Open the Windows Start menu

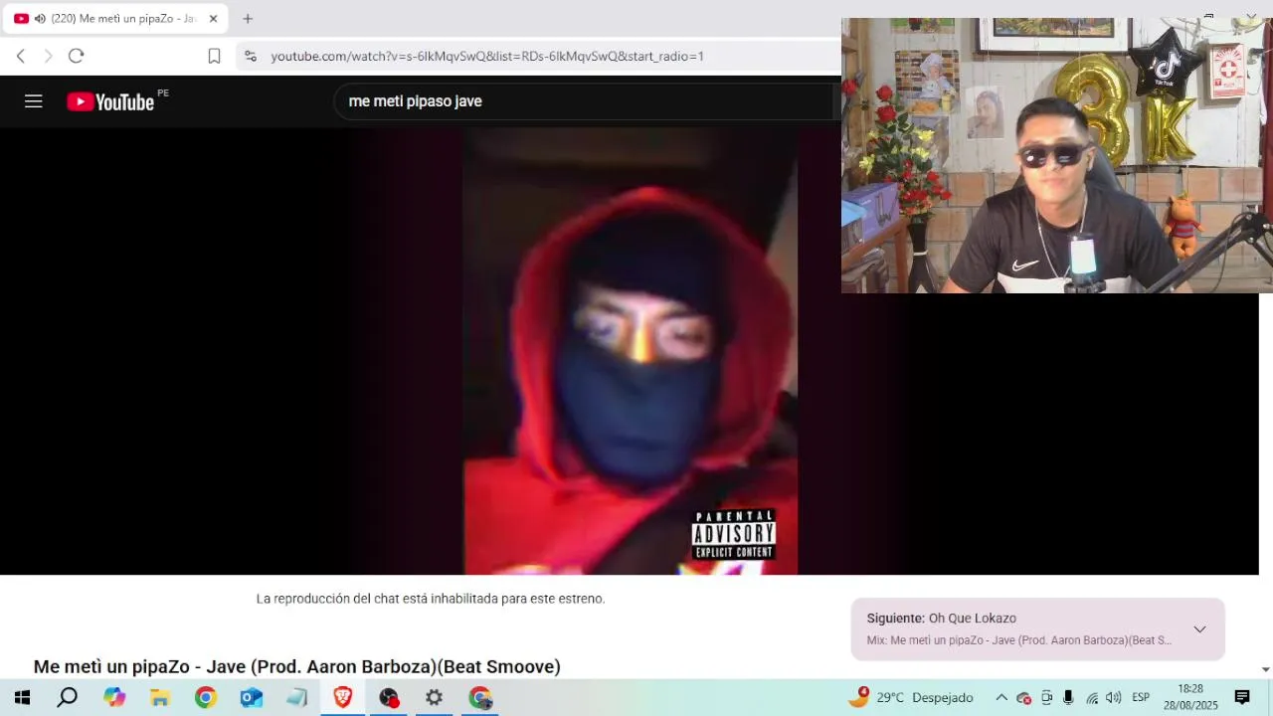22,697
